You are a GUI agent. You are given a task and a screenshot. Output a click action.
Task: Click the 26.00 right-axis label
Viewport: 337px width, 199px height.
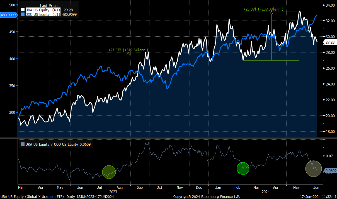pos(330,68)
